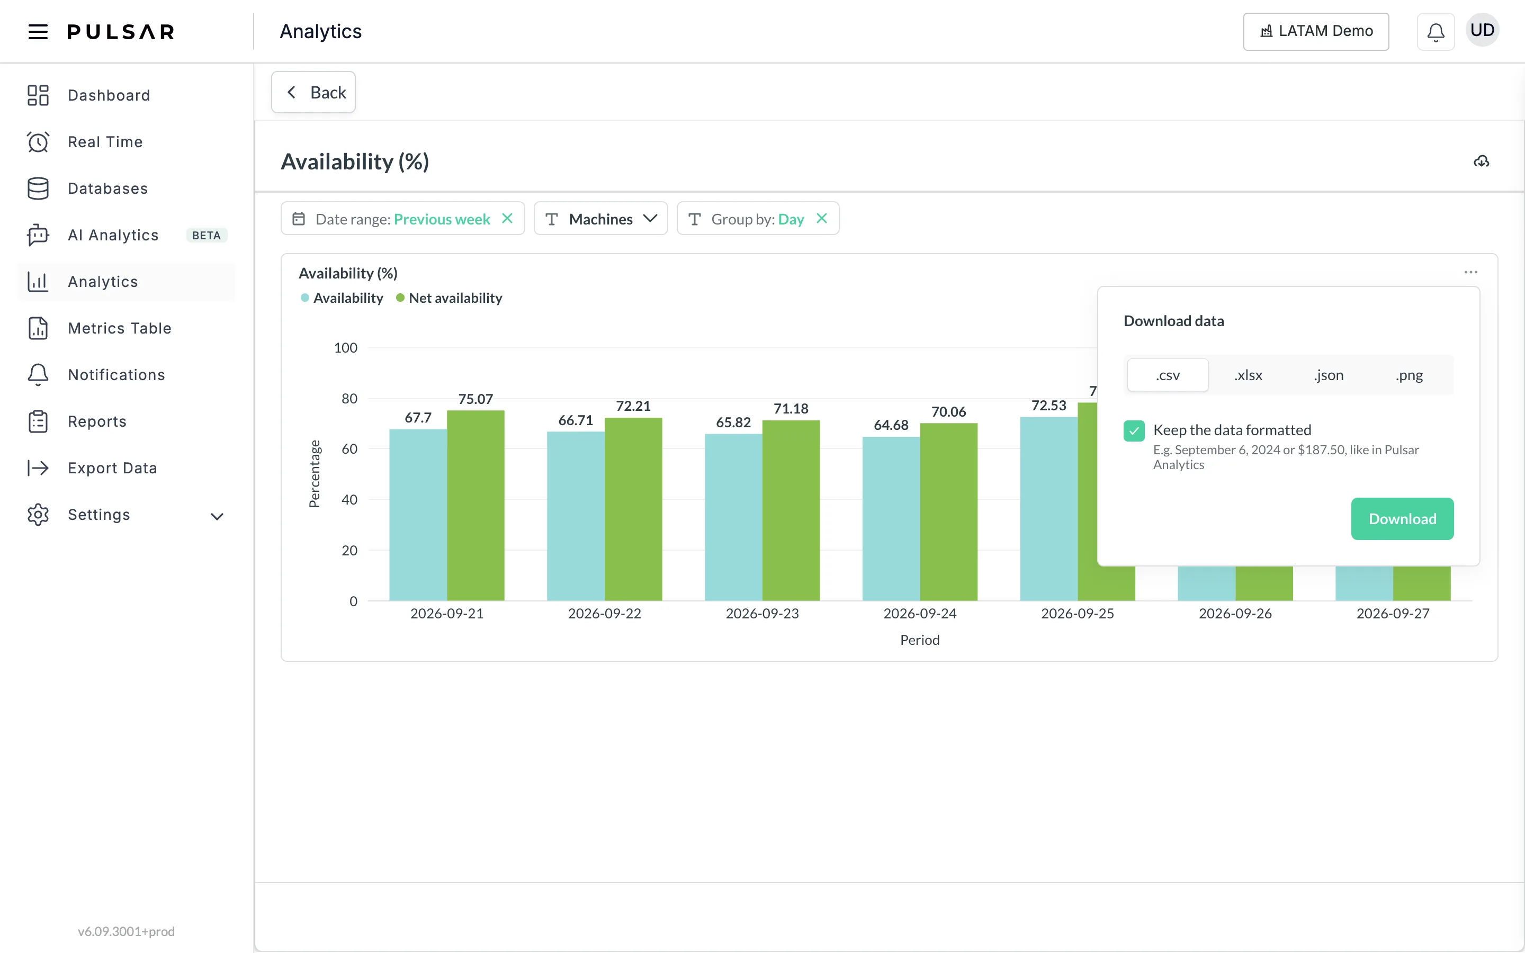Expand the Settings chevron
This screenshot has width=1525, height=953.
(217, 517)
